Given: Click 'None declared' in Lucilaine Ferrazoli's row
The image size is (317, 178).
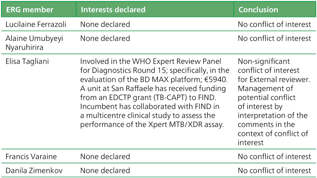Looking at the screenshot, I should point(105,24).
